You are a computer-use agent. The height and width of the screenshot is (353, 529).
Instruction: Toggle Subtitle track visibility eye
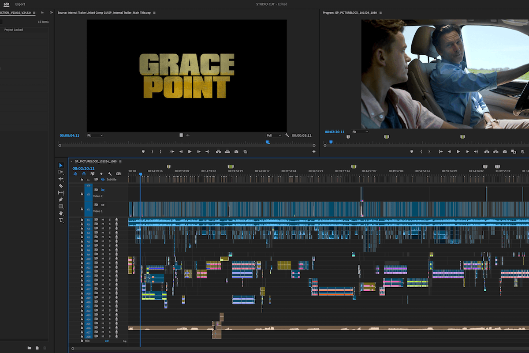pos(103,180)
